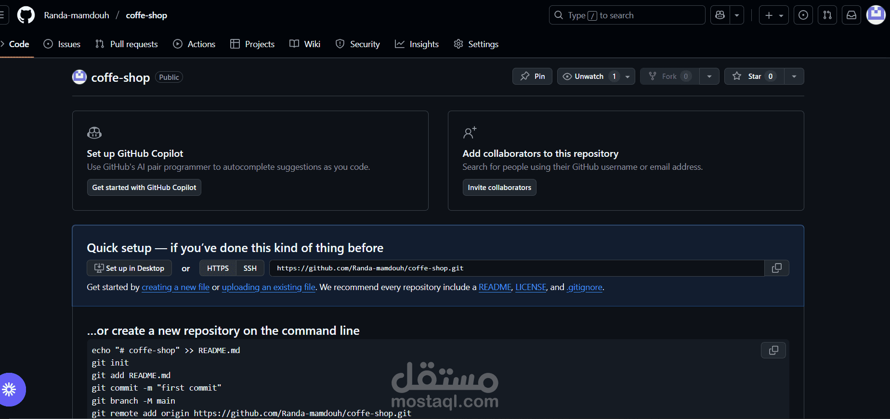
Task: Switch to the Settings tab
Action: (476, 44)
